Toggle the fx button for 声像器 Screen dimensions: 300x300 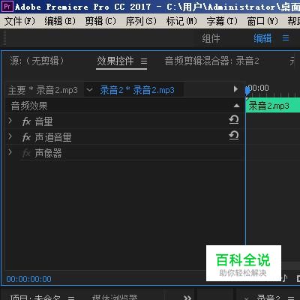[26, 153]
